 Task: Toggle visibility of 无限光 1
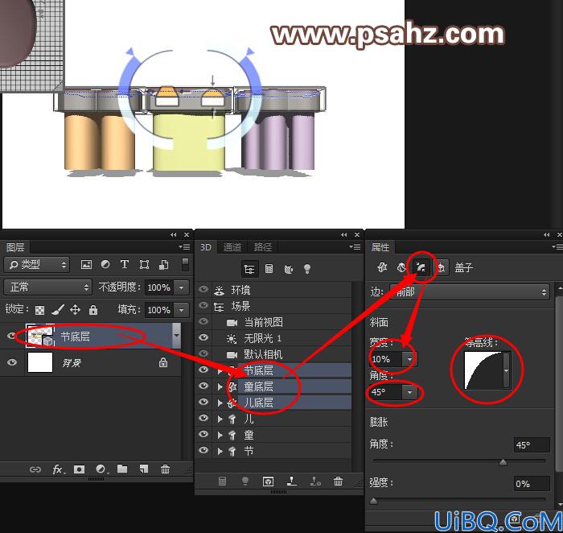pyautogui.click(x=203, y=337)
